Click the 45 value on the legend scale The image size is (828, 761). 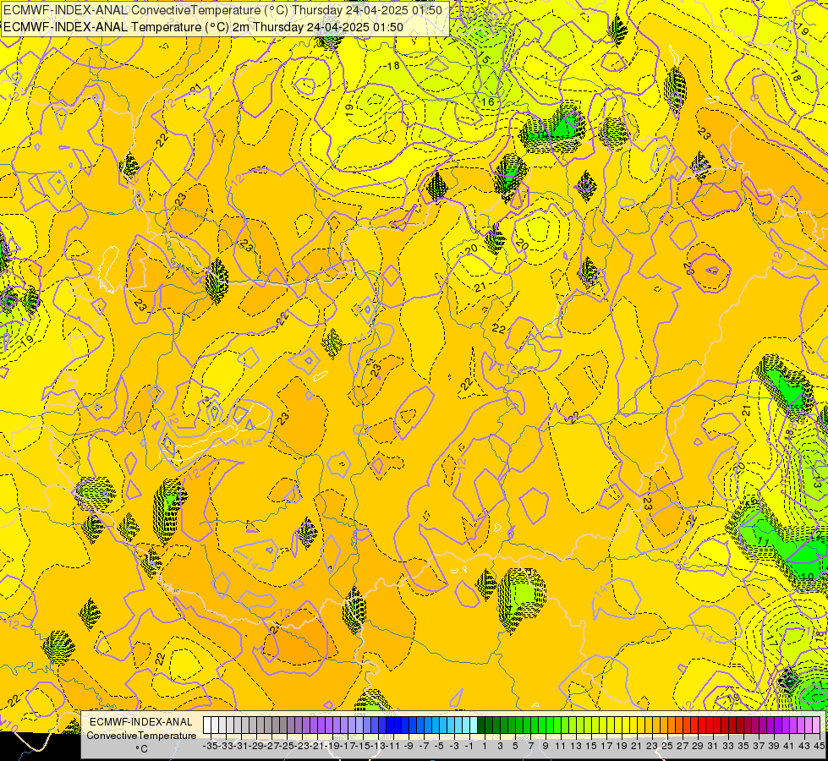(x=819, y=746)
